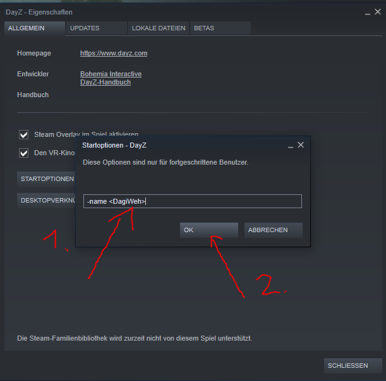Click the Bohemia Interactive developer link
This screenshot has width=386, height=381.
(x=111, y=74)
